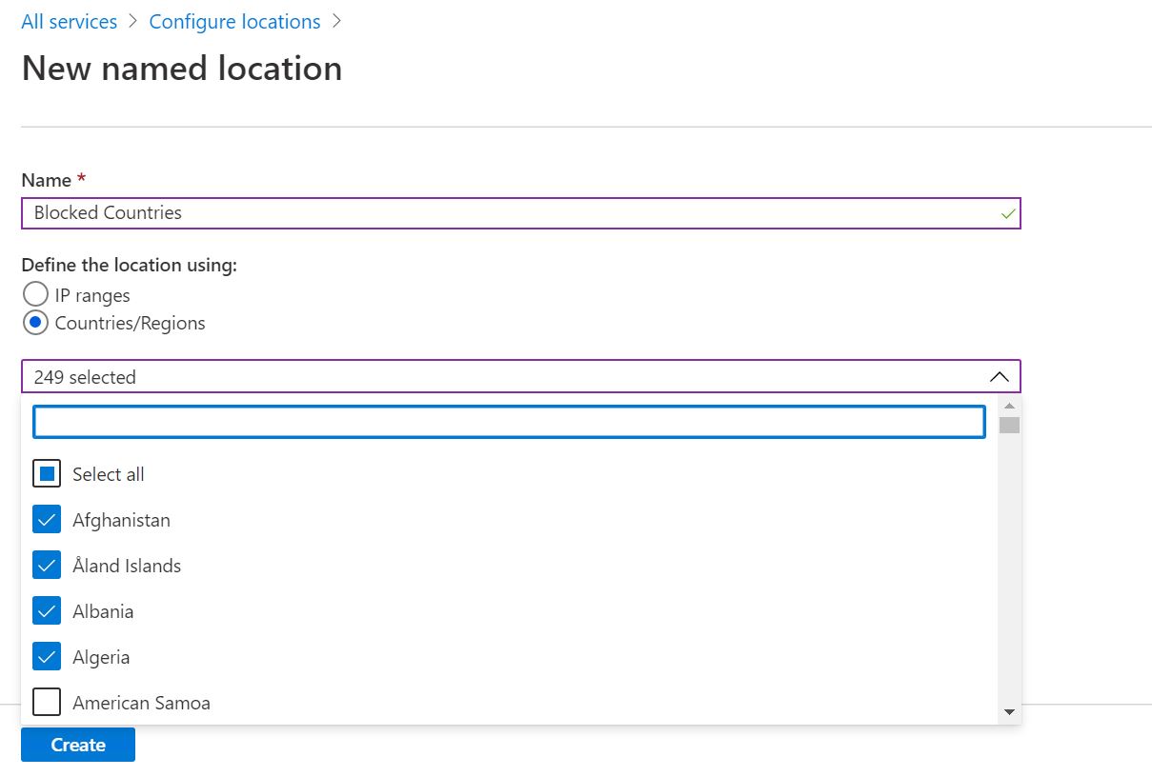Viewport: 1152px width, 777px height.
Task: Check American Samoa in the list
Action: tap(47, 702)
